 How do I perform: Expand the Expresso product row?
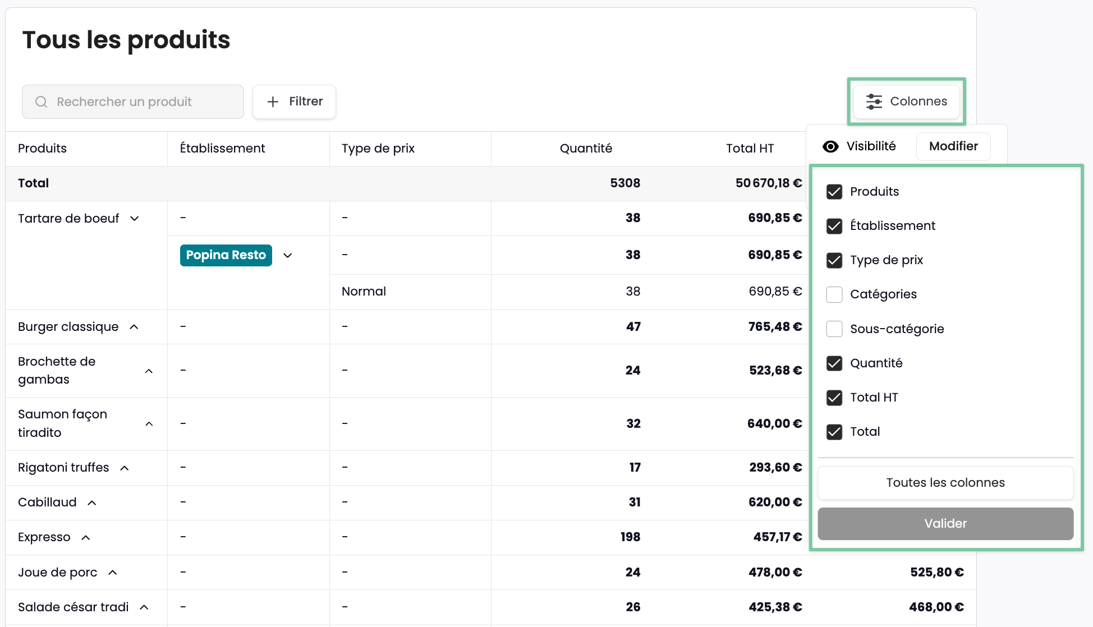[x=86, y=537]
